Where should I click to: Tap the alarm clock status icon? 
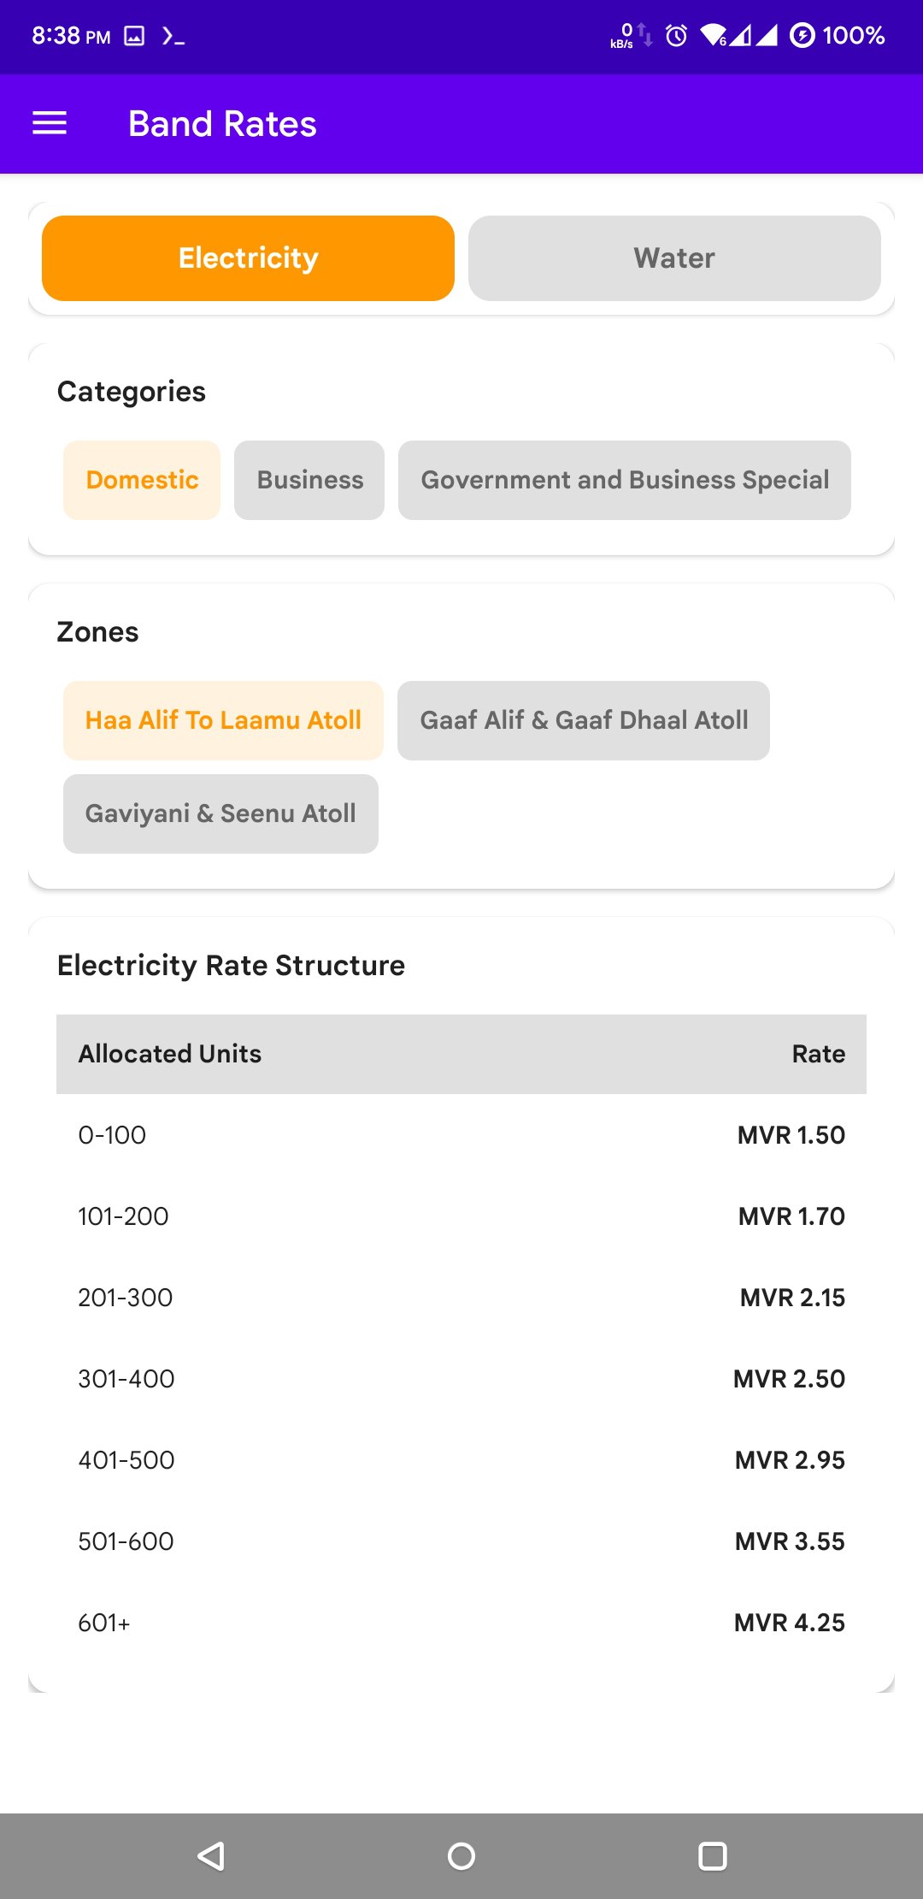click(x=676, y=35)
